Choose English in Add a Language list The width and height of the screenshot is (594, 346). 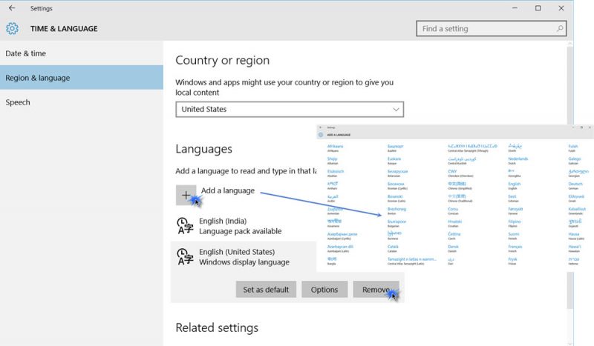[x=514, y=185]
